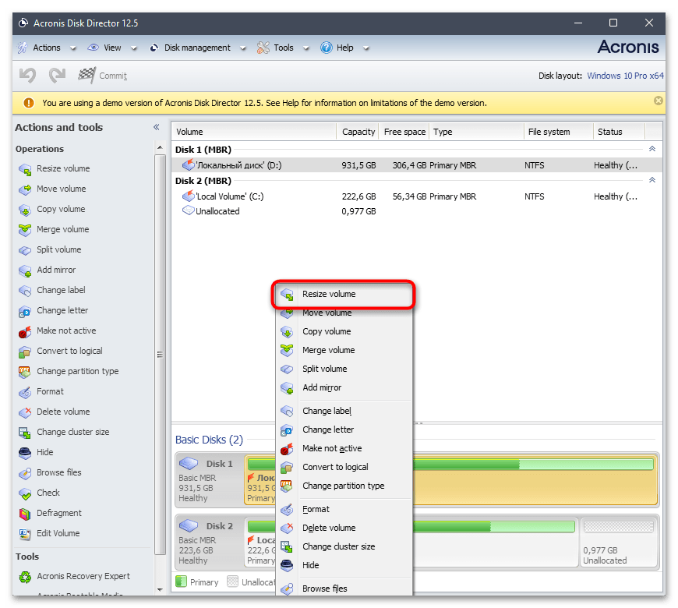The width and height of the screenshot is (678, 608).
Task: Click the Commit flag icon
Action: pyautogui.click(x=87, y=76)
